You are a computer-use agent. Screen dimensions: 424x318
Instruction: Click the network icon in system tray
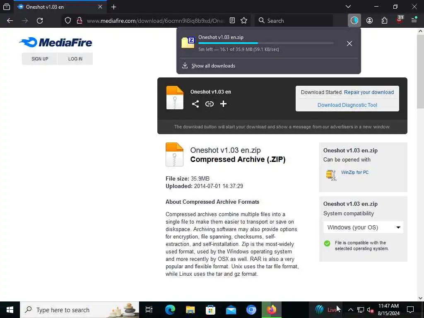click(x=361, y=310)
